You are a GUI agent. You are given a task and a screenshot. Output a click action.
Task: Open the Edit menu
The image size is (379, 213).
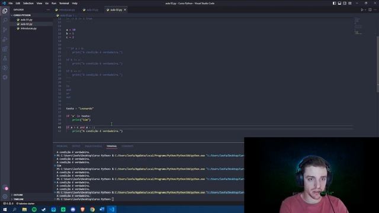18,4
